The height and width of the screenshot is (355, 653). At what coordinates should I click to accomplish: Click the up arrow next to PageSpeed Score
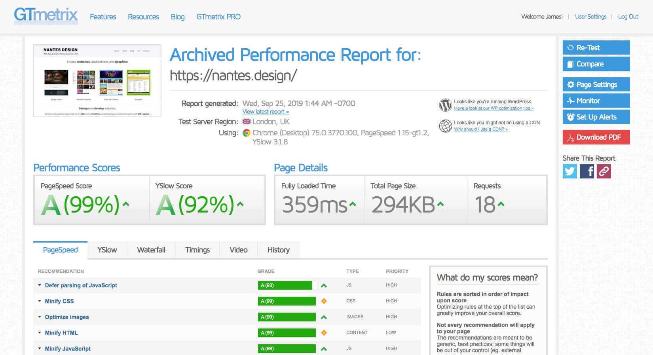pyautogui.click(x=126, y=204)
